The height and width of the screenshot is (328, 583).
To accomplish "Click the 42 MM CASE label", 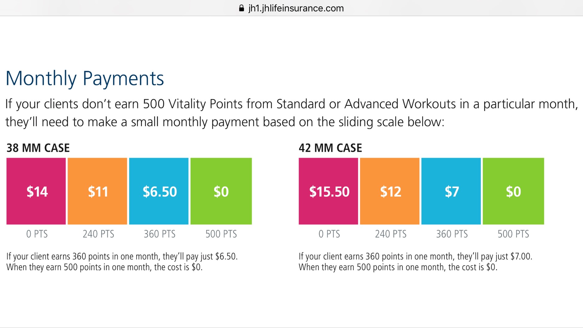I will (x=330, y=148).
